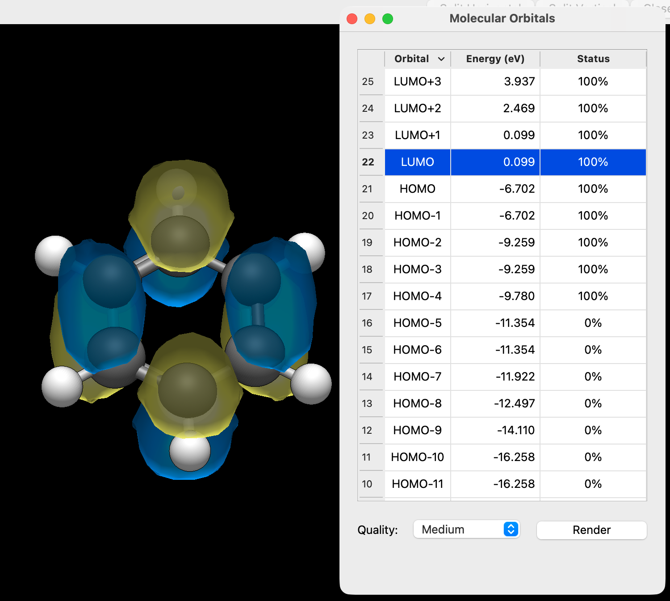Minimize the Molecular Orbitals window with yellow button

[x=370, y=19]
